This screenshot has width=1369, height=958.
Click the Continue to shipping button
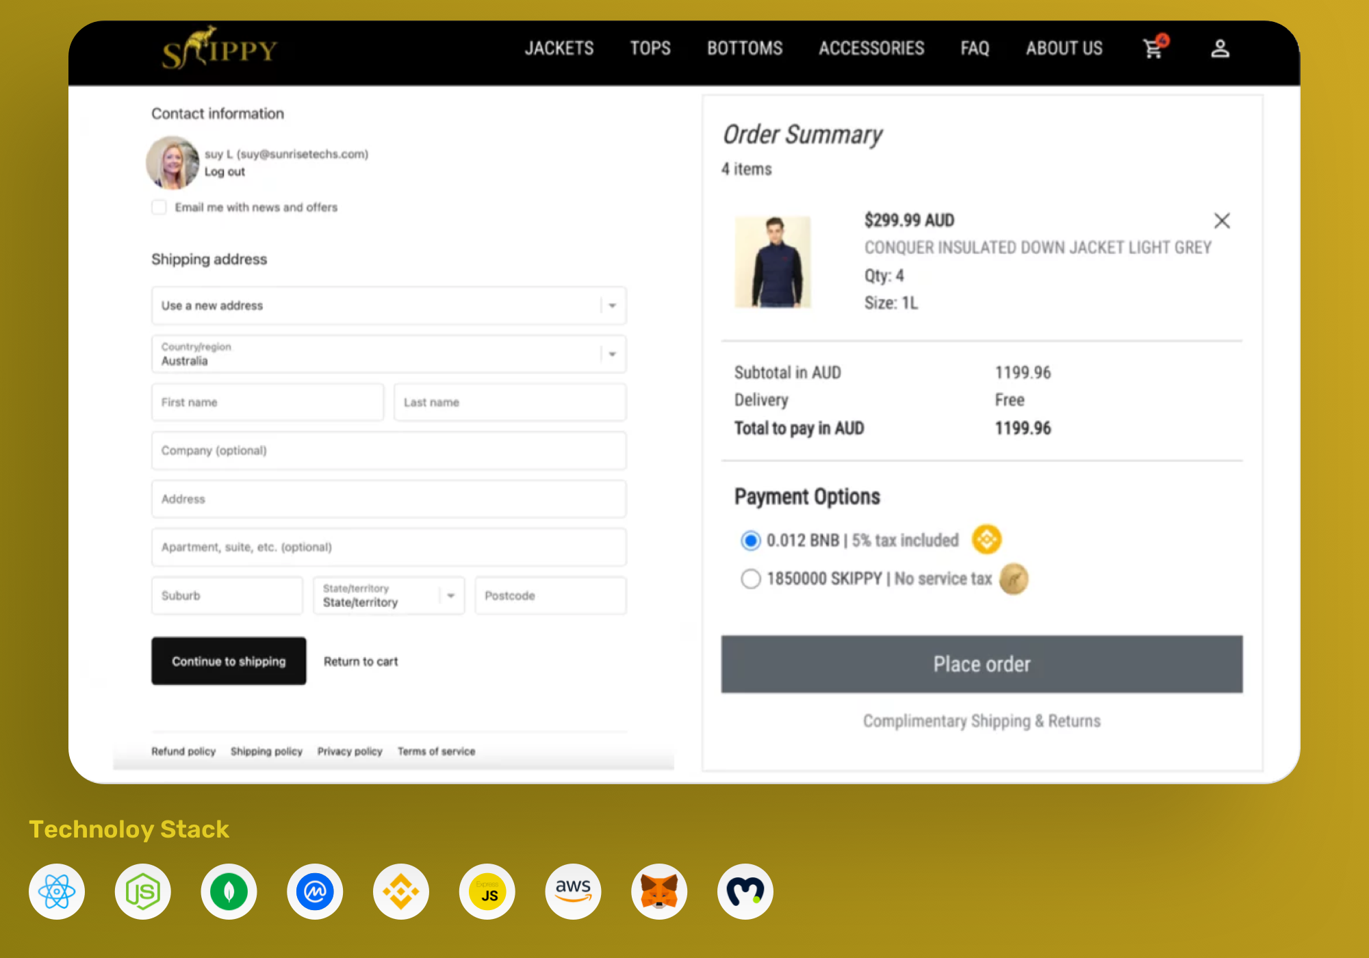tap(229, 661)
